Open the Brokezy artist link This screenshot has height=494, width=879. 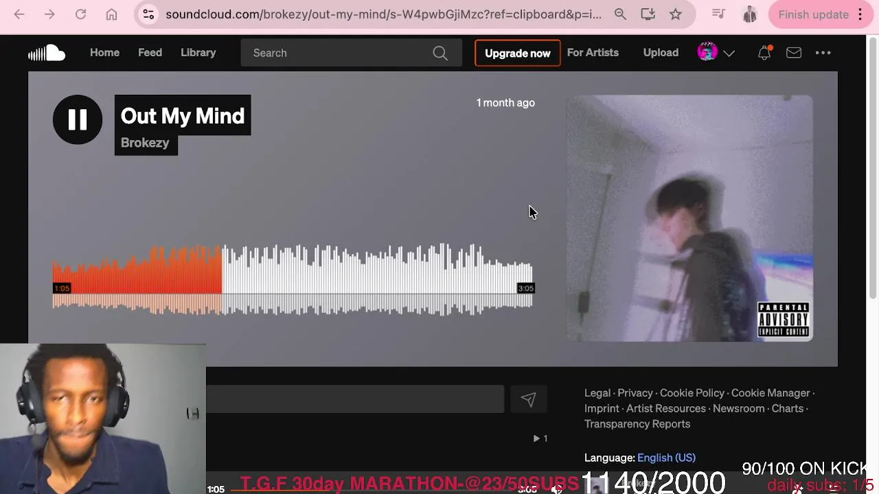pos(145,143)
